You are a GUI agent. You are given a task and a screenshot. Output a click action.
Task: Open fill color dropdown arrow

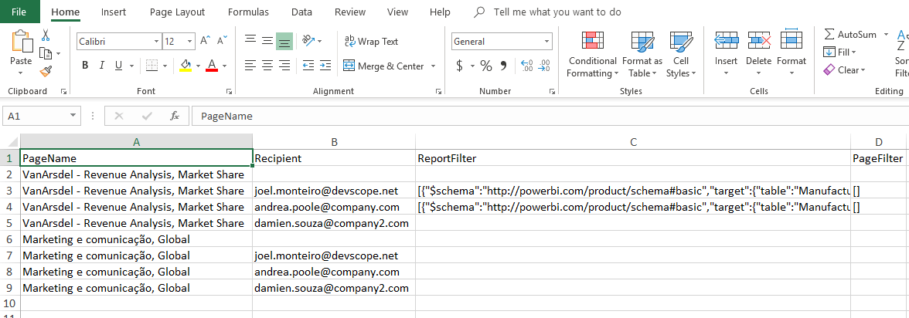point(198,66)
